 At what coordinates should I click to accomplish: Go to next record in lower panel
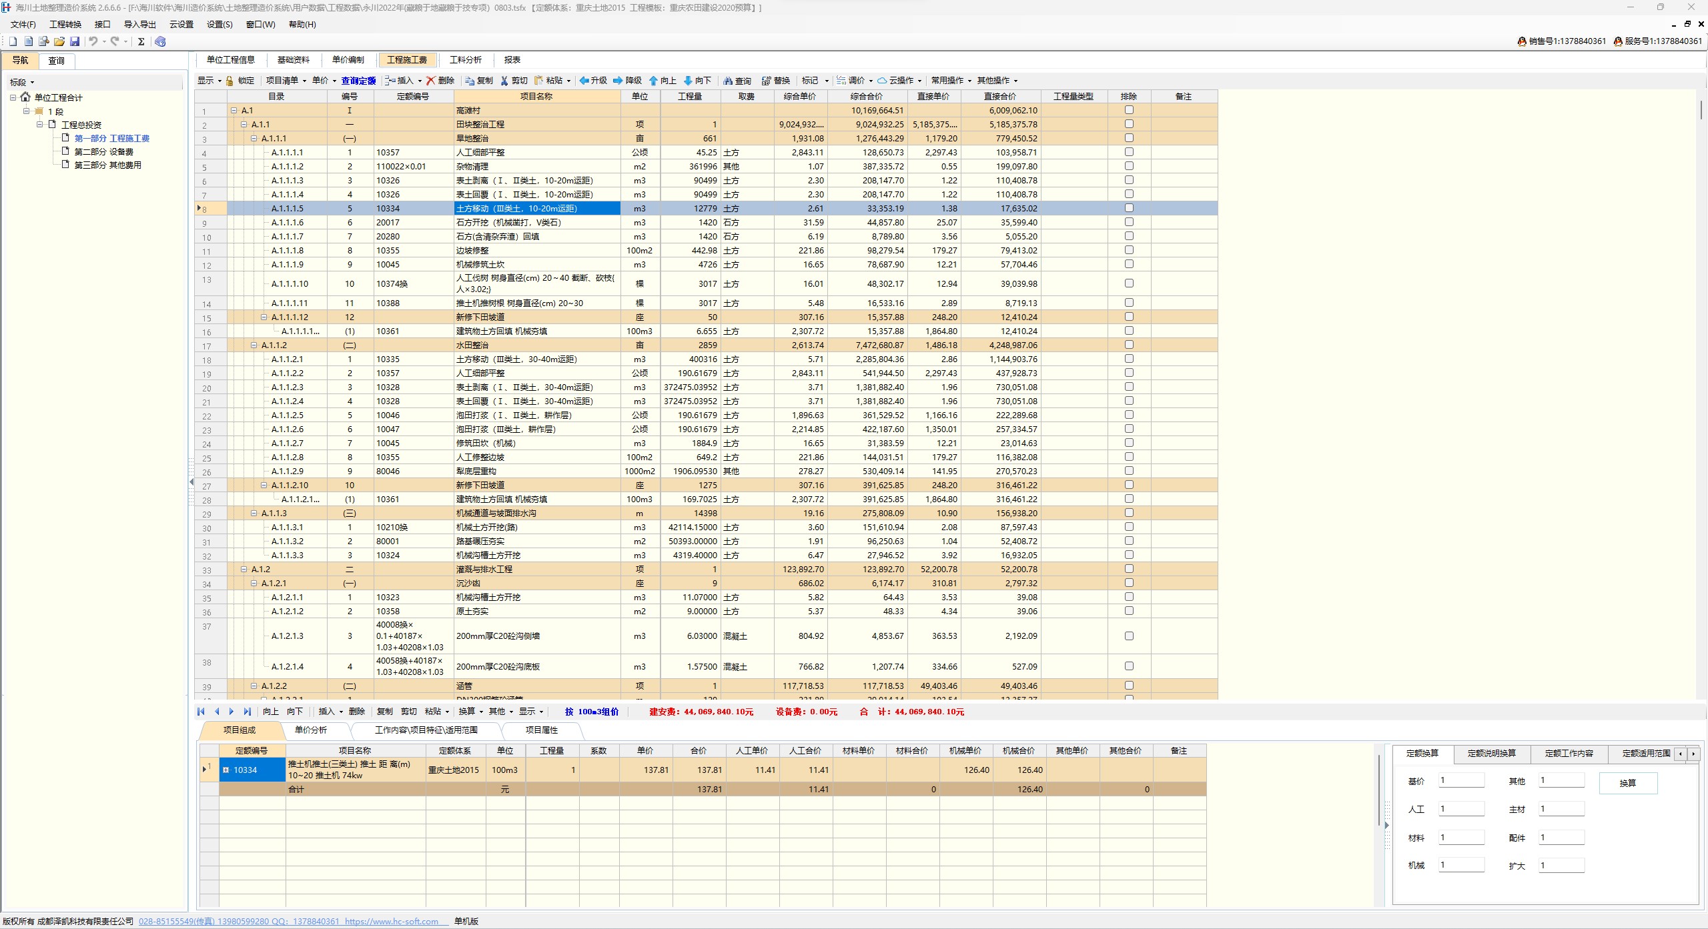[x=232, y=712]
